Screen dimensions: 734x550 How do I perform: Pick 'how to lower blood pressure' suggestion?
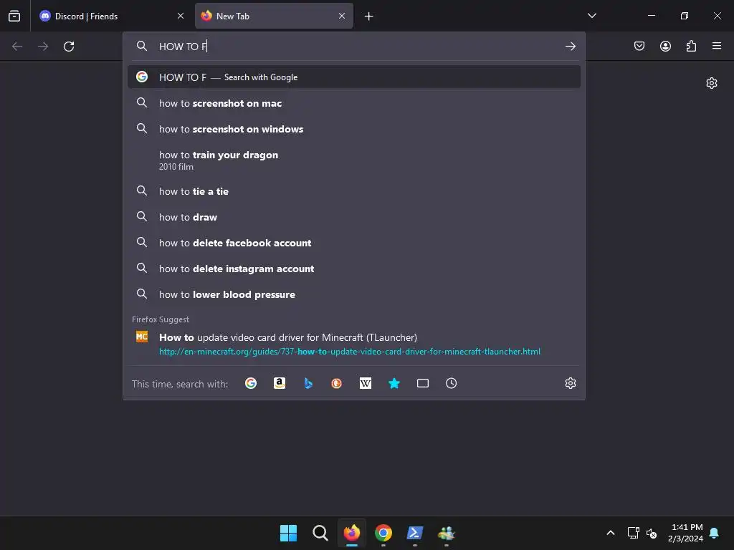coord(354,294)
